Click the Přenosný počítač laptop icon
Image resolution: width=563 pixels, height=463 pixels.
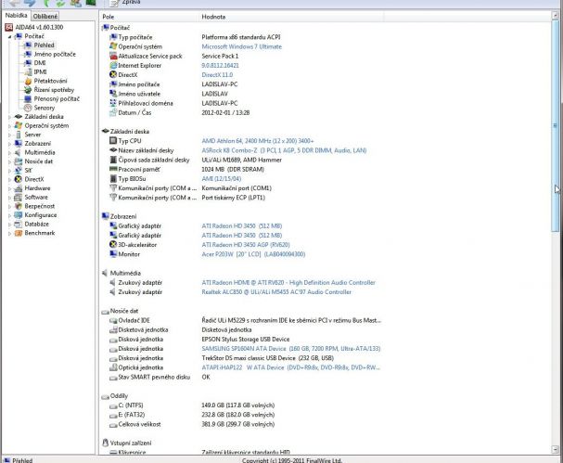click(x=28, y=98)
